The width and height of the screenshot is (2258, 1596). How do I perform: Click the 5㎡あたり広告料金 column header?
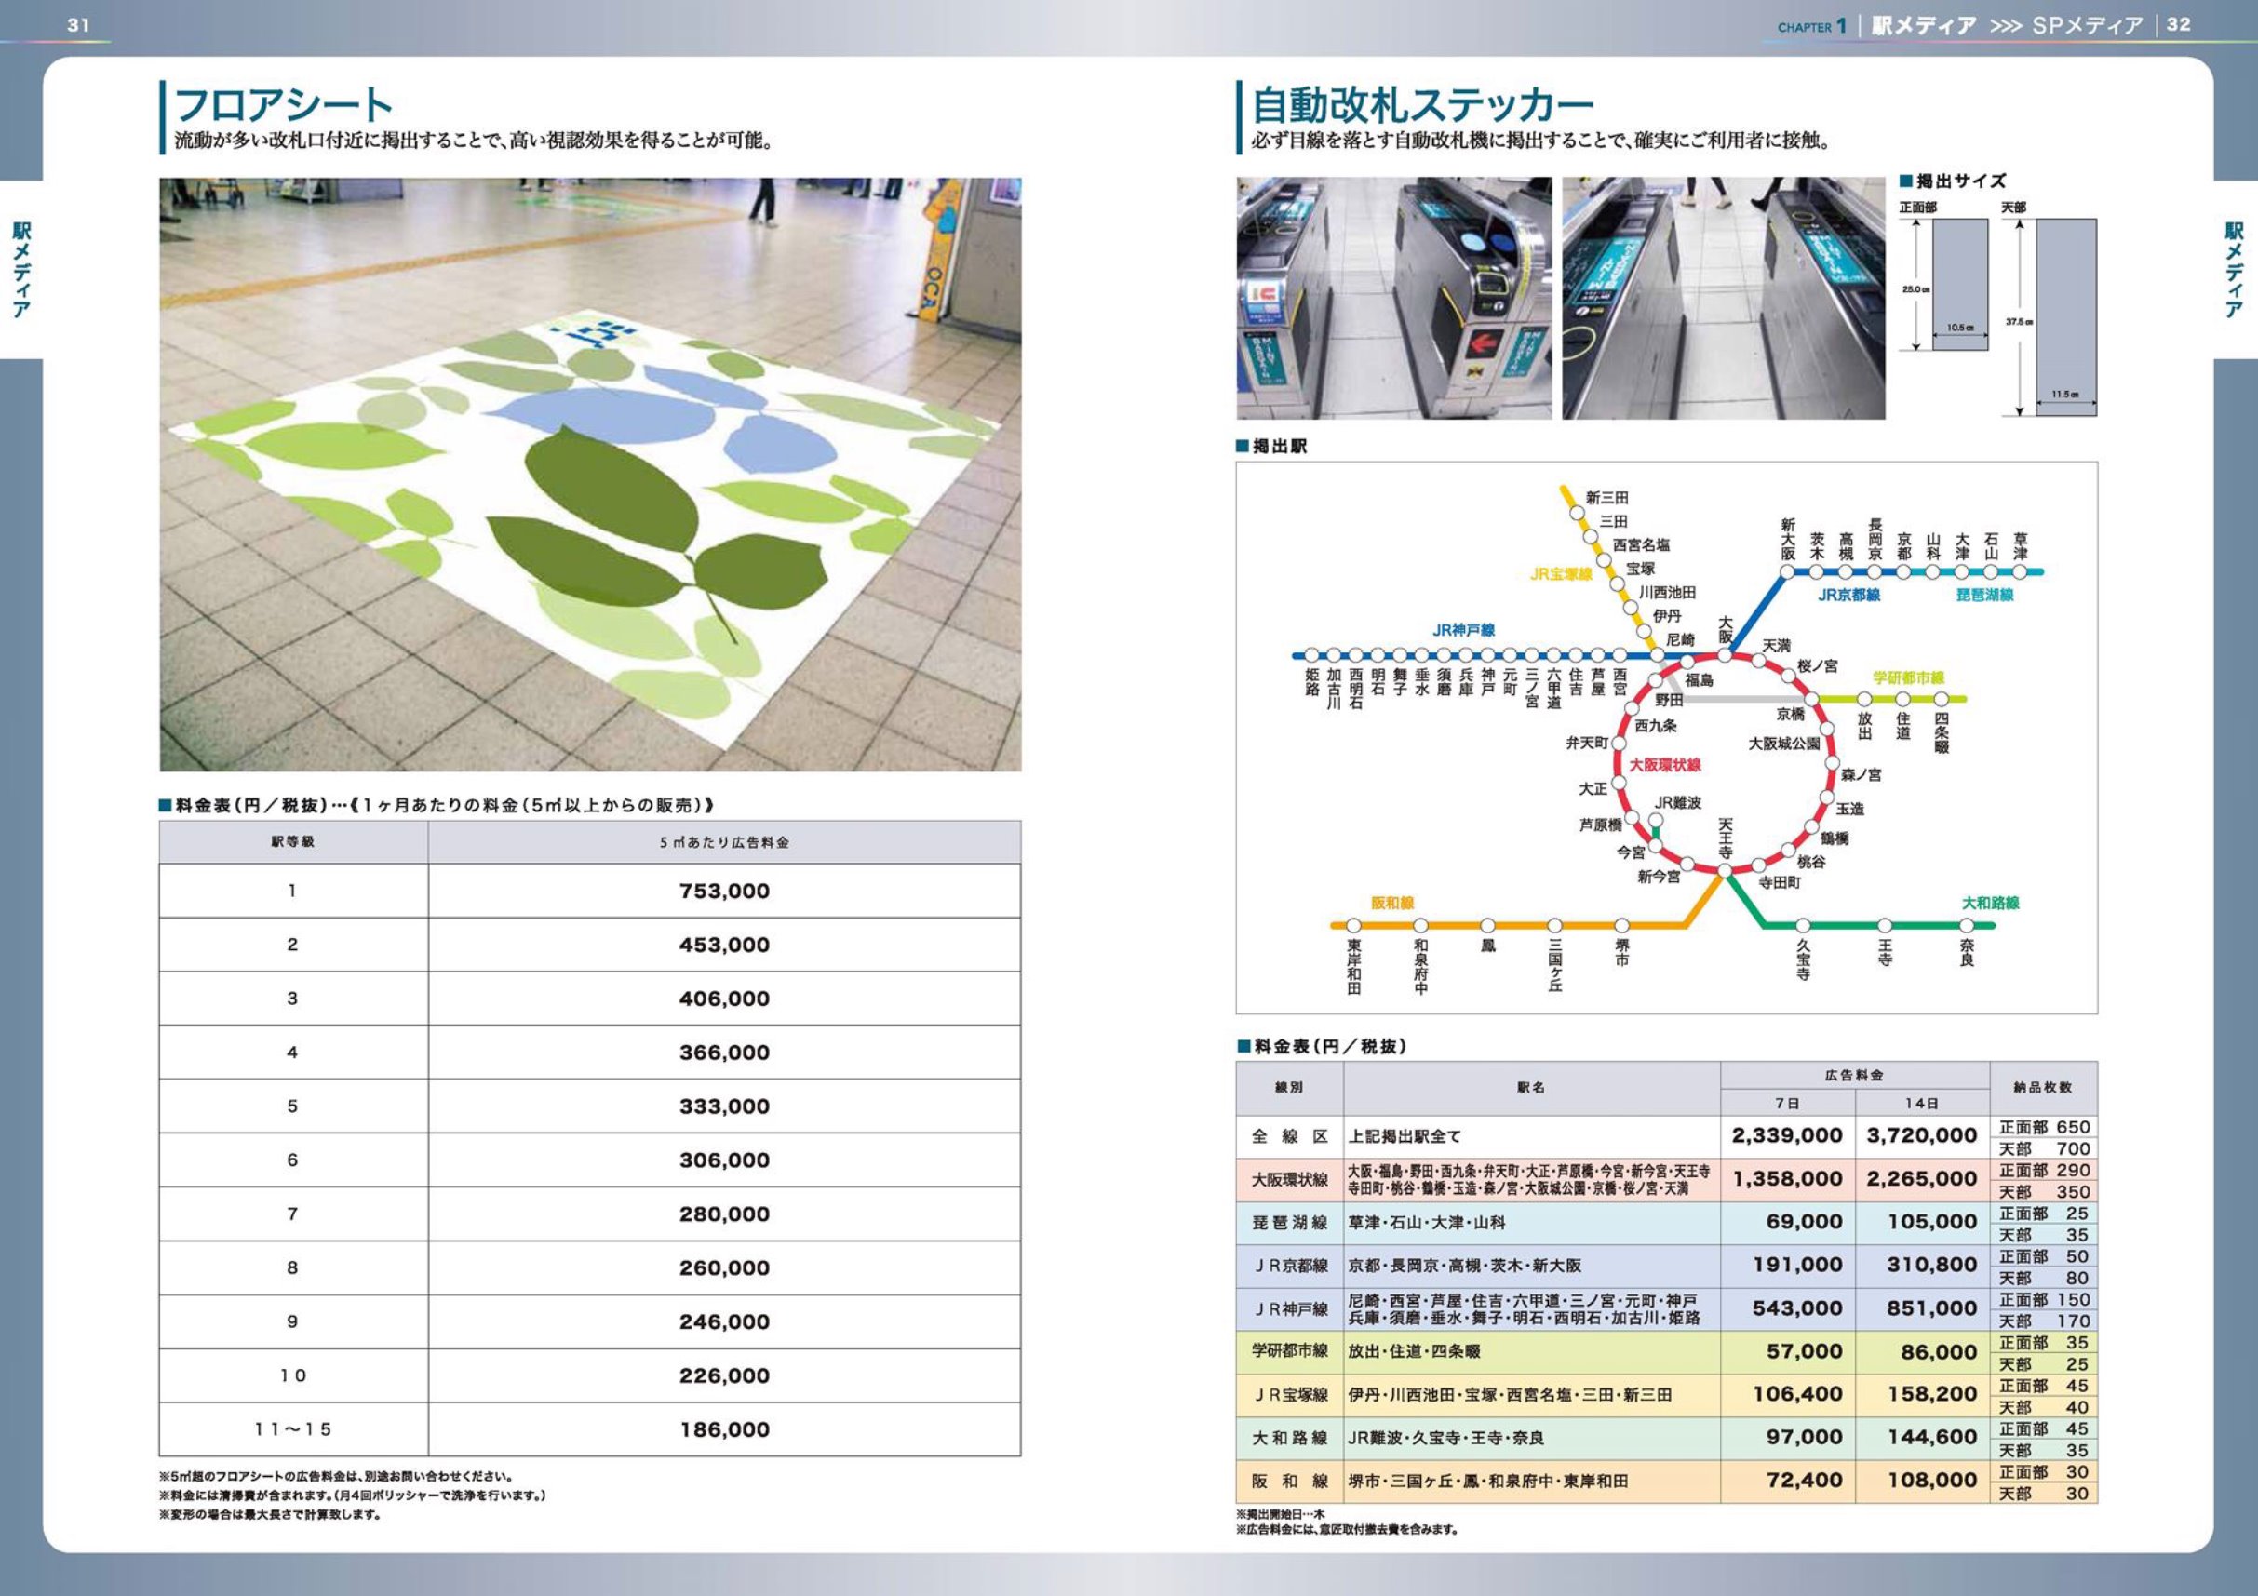pos(724,842)
